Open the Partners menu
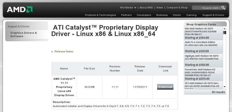This screenshot has height=112, width=232. [126, 15]
